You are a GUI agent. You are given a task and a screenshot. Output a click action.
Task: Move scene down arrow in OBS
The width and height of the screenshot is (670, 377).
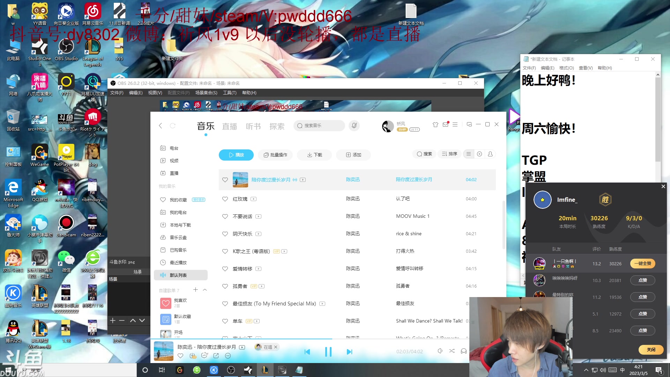142,320
